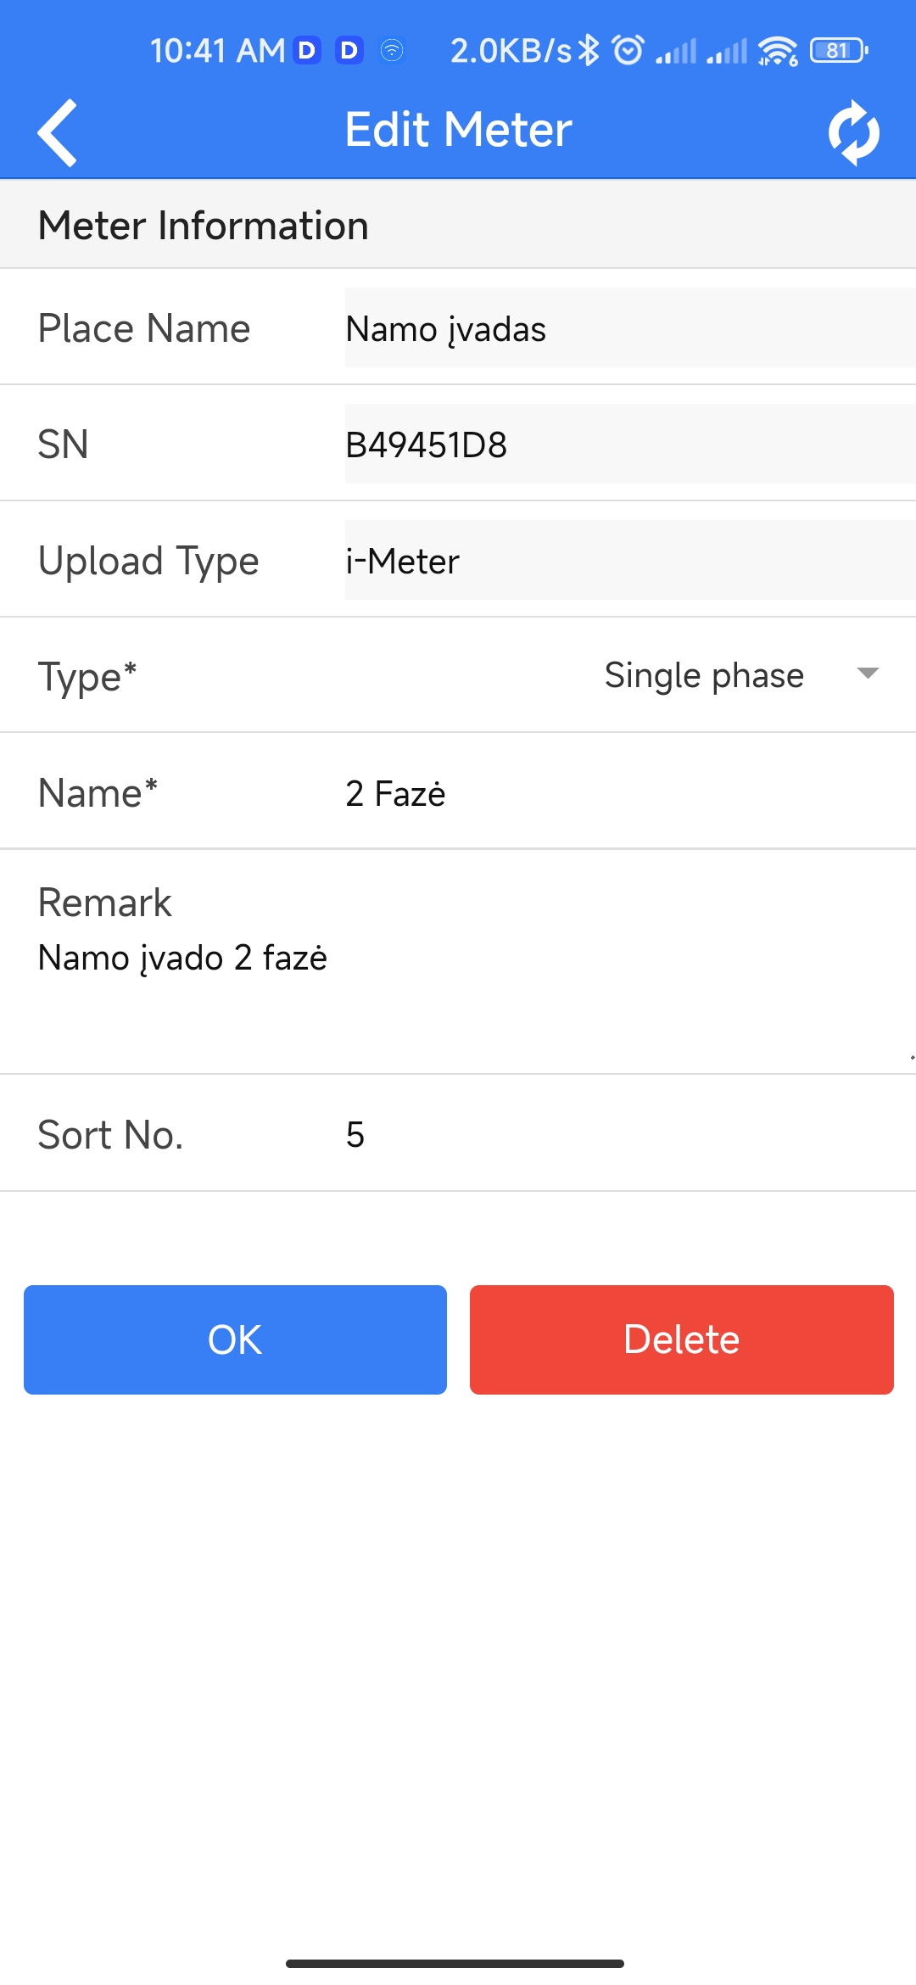Tap the SN field B49451D8
The width and height of the screenshot is (916, 1985).
(x=629, y=445)
